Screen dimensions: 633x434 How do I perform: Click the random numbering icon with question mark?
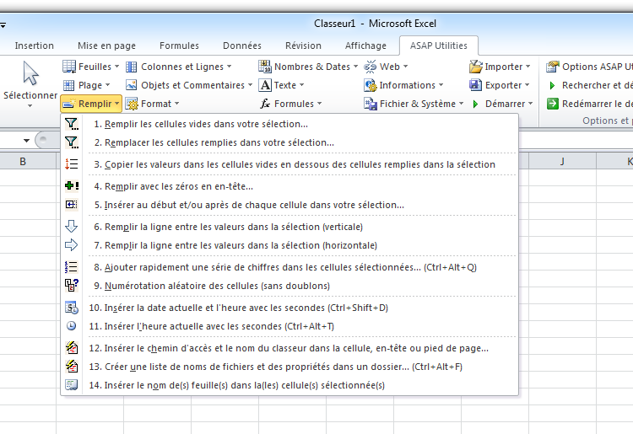coord(72,286)
